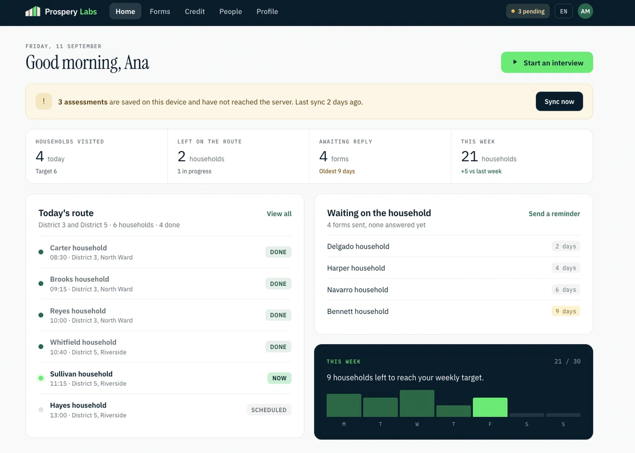Open the Reyes household route entry
The width and height of the screenshot is (635, 453).
[x=165, y=315]
